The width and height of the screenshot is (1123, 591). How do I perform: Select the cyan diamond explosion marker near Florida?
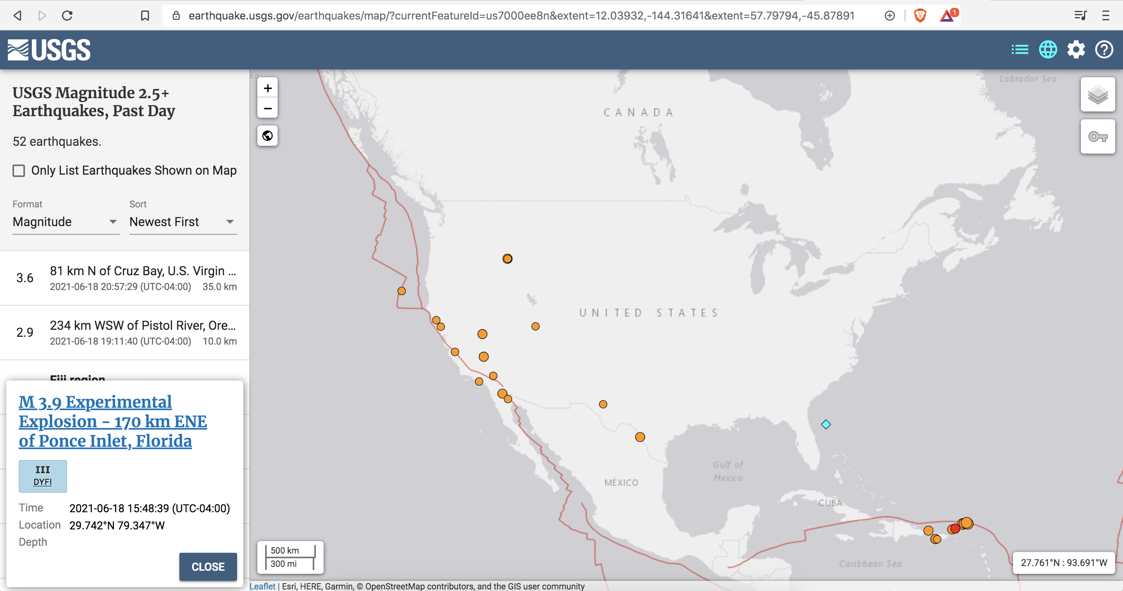tap(826, 424)
